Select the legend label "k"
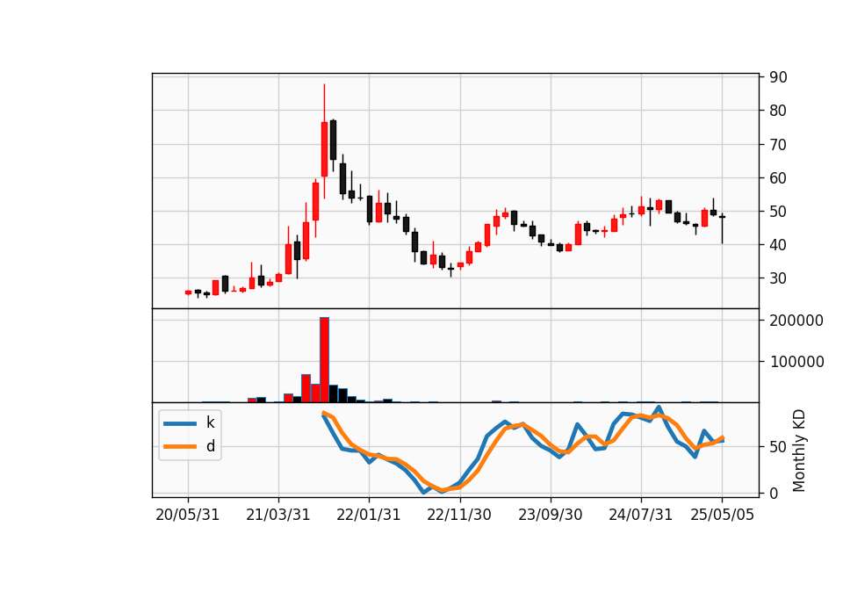The height and width of the screenshot is (606, 843). coord(210,422)
